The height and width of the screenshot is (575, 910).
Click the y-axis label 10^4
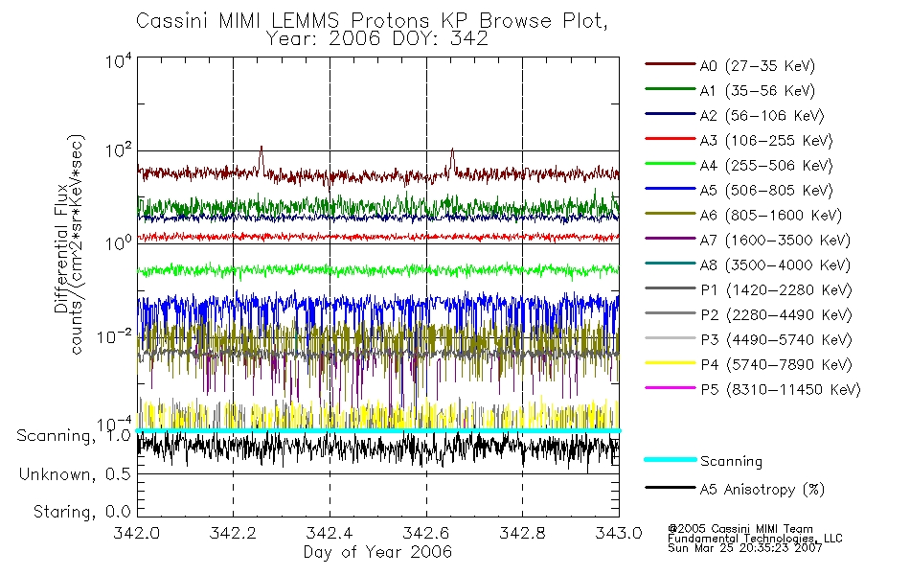click(x=119, y=60)
